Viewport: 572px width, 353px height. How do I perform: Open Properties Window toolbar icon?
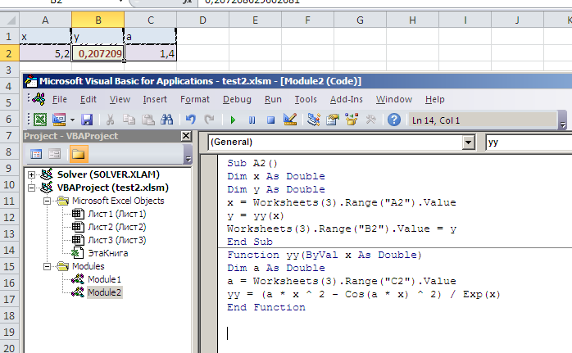tap(333, 120)
